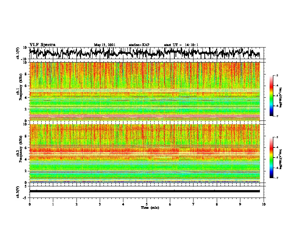Click the "7" tick on the time axis
Screen dimensions: 297x229
pos(193,204)
